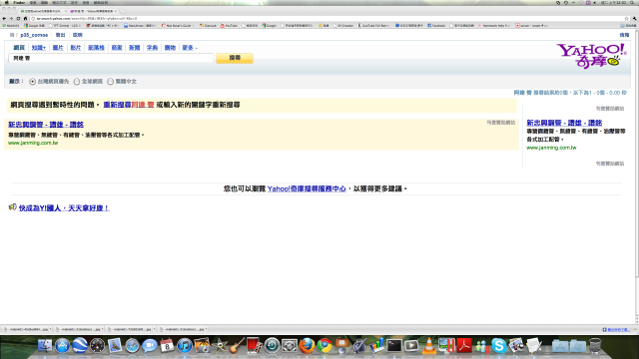Open Finder from the dock
639x359 pixels.
(44, 346)
